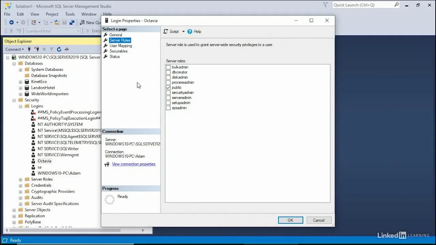Image resolution: width=436 pixels, height=245 pixels.
Task: Collapse the Security node
Action: 14,100
